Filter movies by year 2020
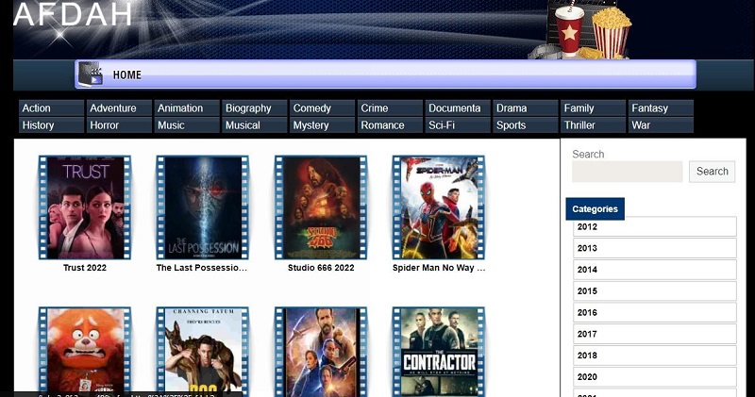Image resolution: width=755 pixels, height=397 pixels. [x=654, y=377]
